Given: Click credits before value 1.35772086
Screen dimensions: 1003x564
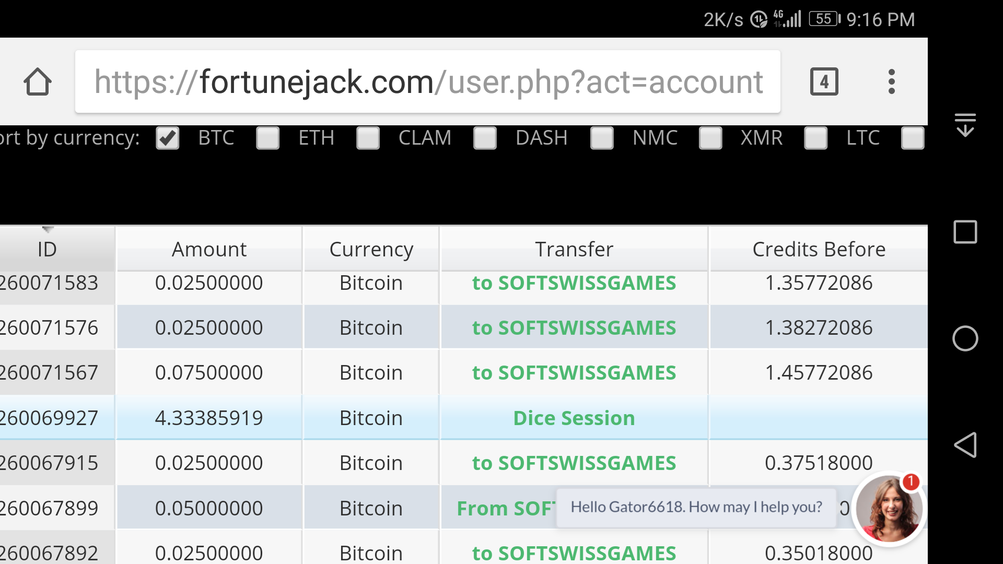Looking at the screenshot, I should click(x=819, y=283).
